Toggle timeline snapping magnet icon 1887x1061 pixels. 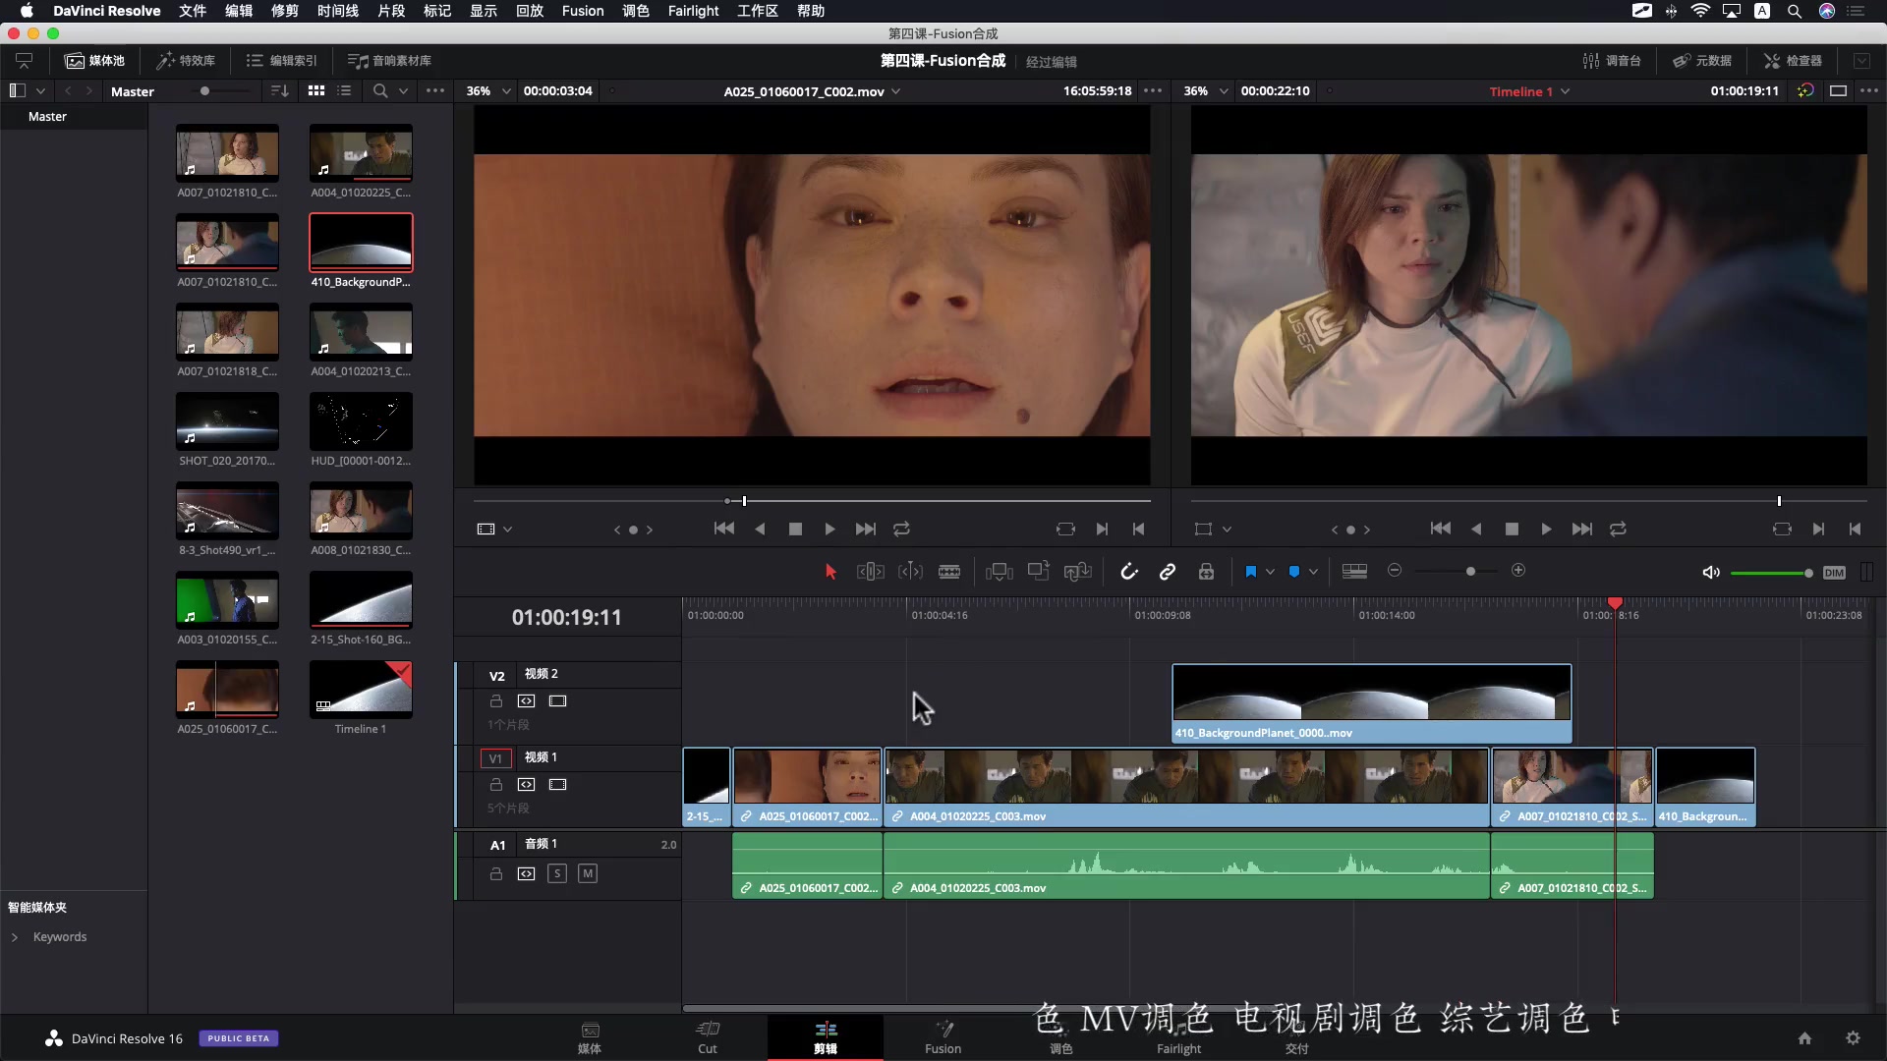[x=1129, y=572]
